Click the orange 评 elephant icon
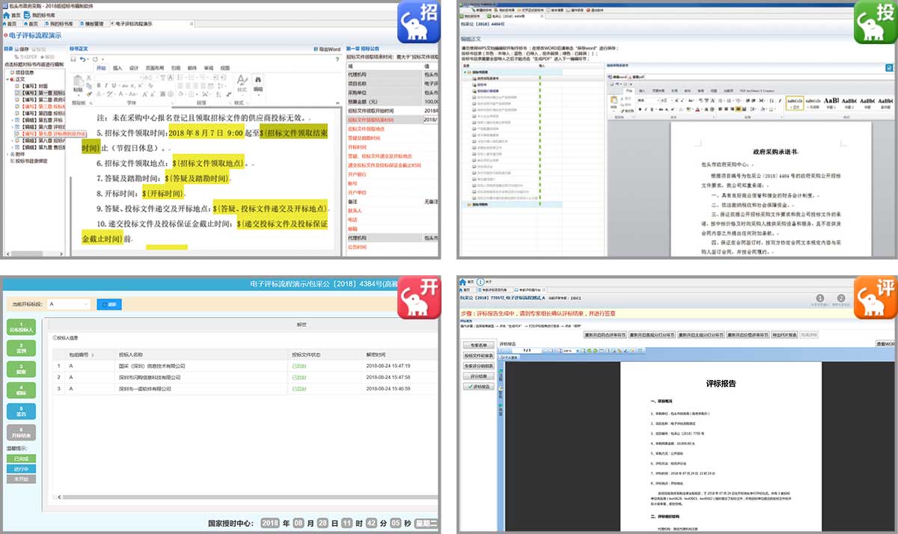 click(876, 297)
